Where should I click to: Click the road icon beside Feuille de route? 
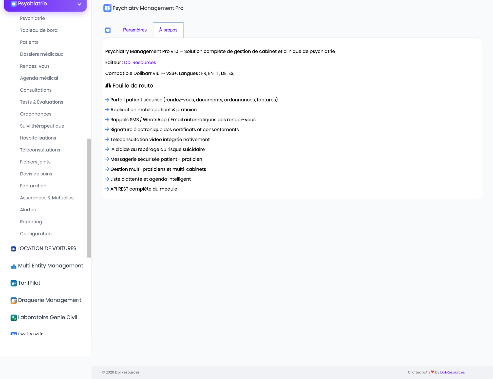point(108,86)
